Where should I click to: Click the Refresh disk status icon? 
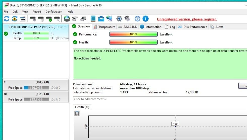coord(7,19)
